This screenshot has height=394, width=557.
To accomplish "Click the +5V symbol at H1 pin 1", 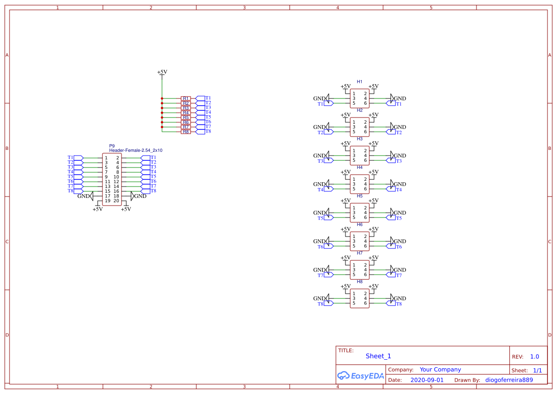I will click(x=345, y=88).
